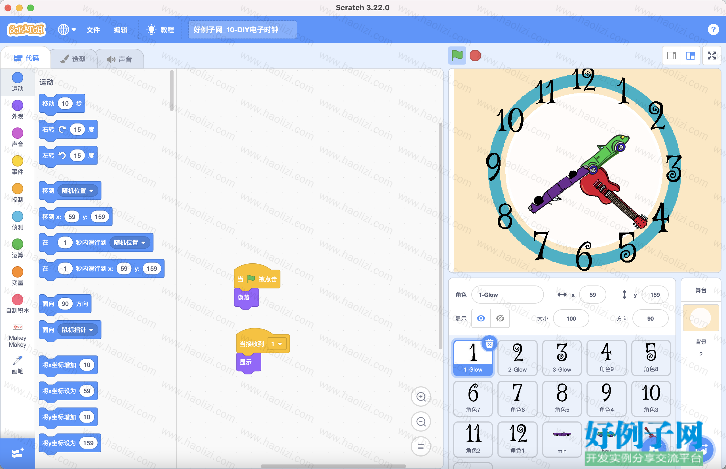The image size is (726, 469).
Task: Expand the 鼠标指针 dropdown in 面向 block
Action: coord(78,330)
